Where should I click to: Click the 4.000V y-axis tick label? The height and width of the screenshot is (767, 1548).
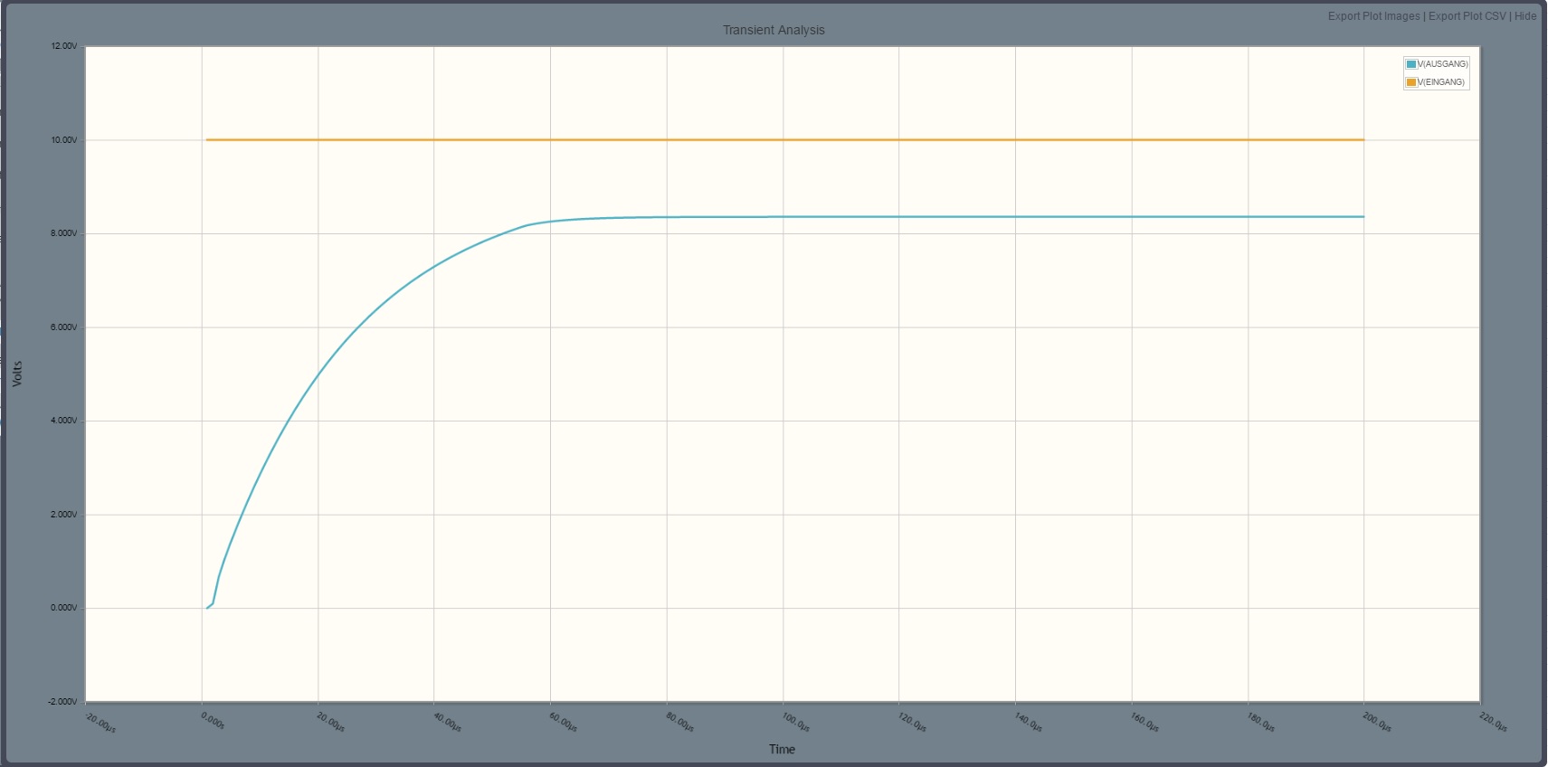coord(64,421)
